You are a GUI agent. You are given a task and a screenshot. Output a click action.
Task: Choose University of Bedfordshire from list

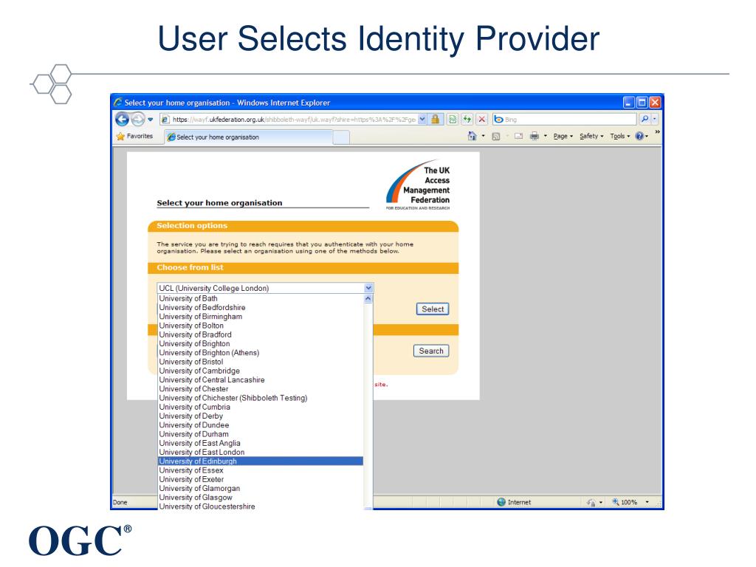click(261, 308)
